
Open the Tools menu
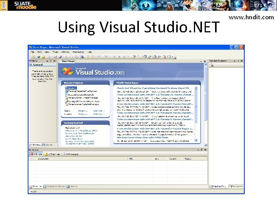pyautogui.click(x=55, y=52)
